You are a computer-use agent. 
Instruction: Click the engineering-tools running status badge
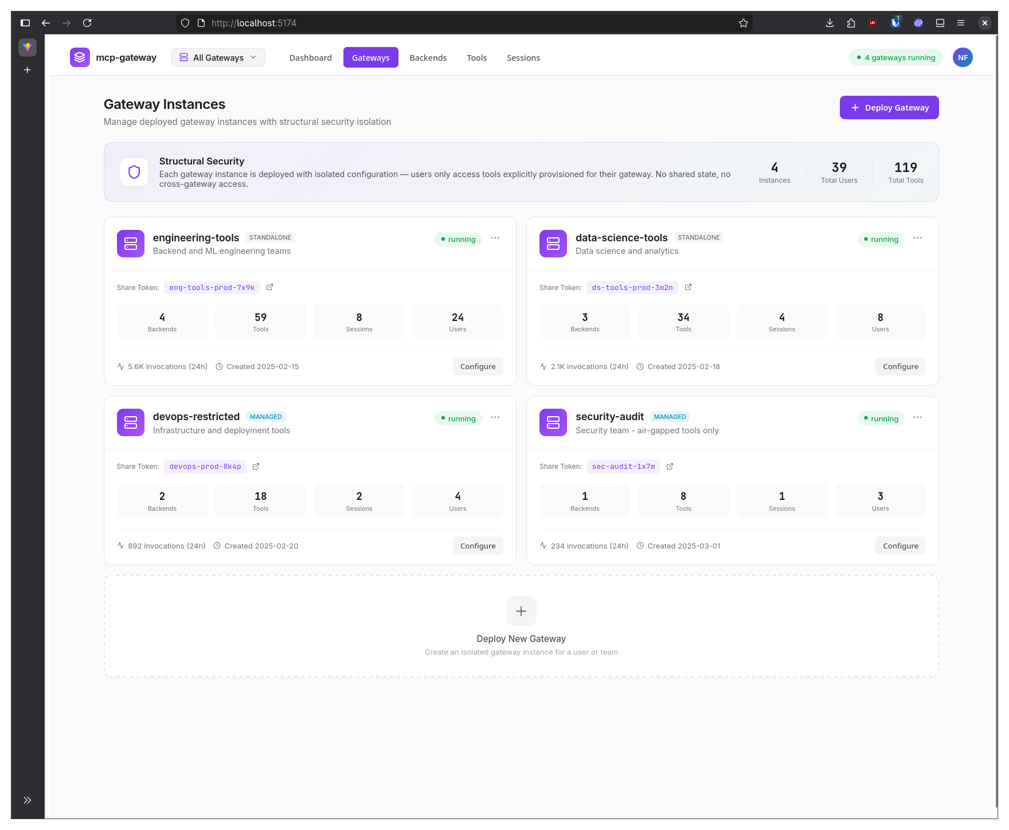[x=458, y=239]
